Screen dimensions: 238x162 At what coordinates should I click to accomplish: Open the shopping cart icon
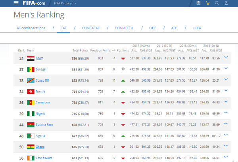pos(207,3)
